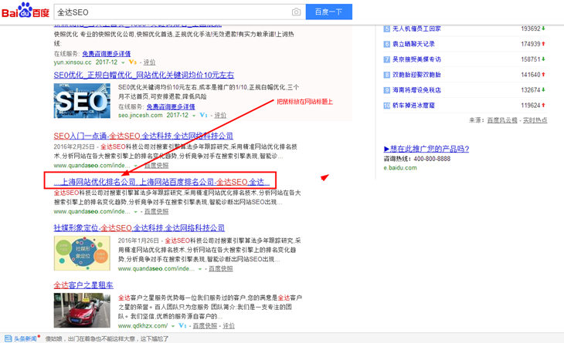Click the green down arrow beside 132674

click(x=543, y=89)
